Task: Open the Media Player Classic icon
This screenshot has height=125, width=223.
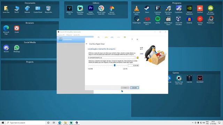Action: coord(168,20)
